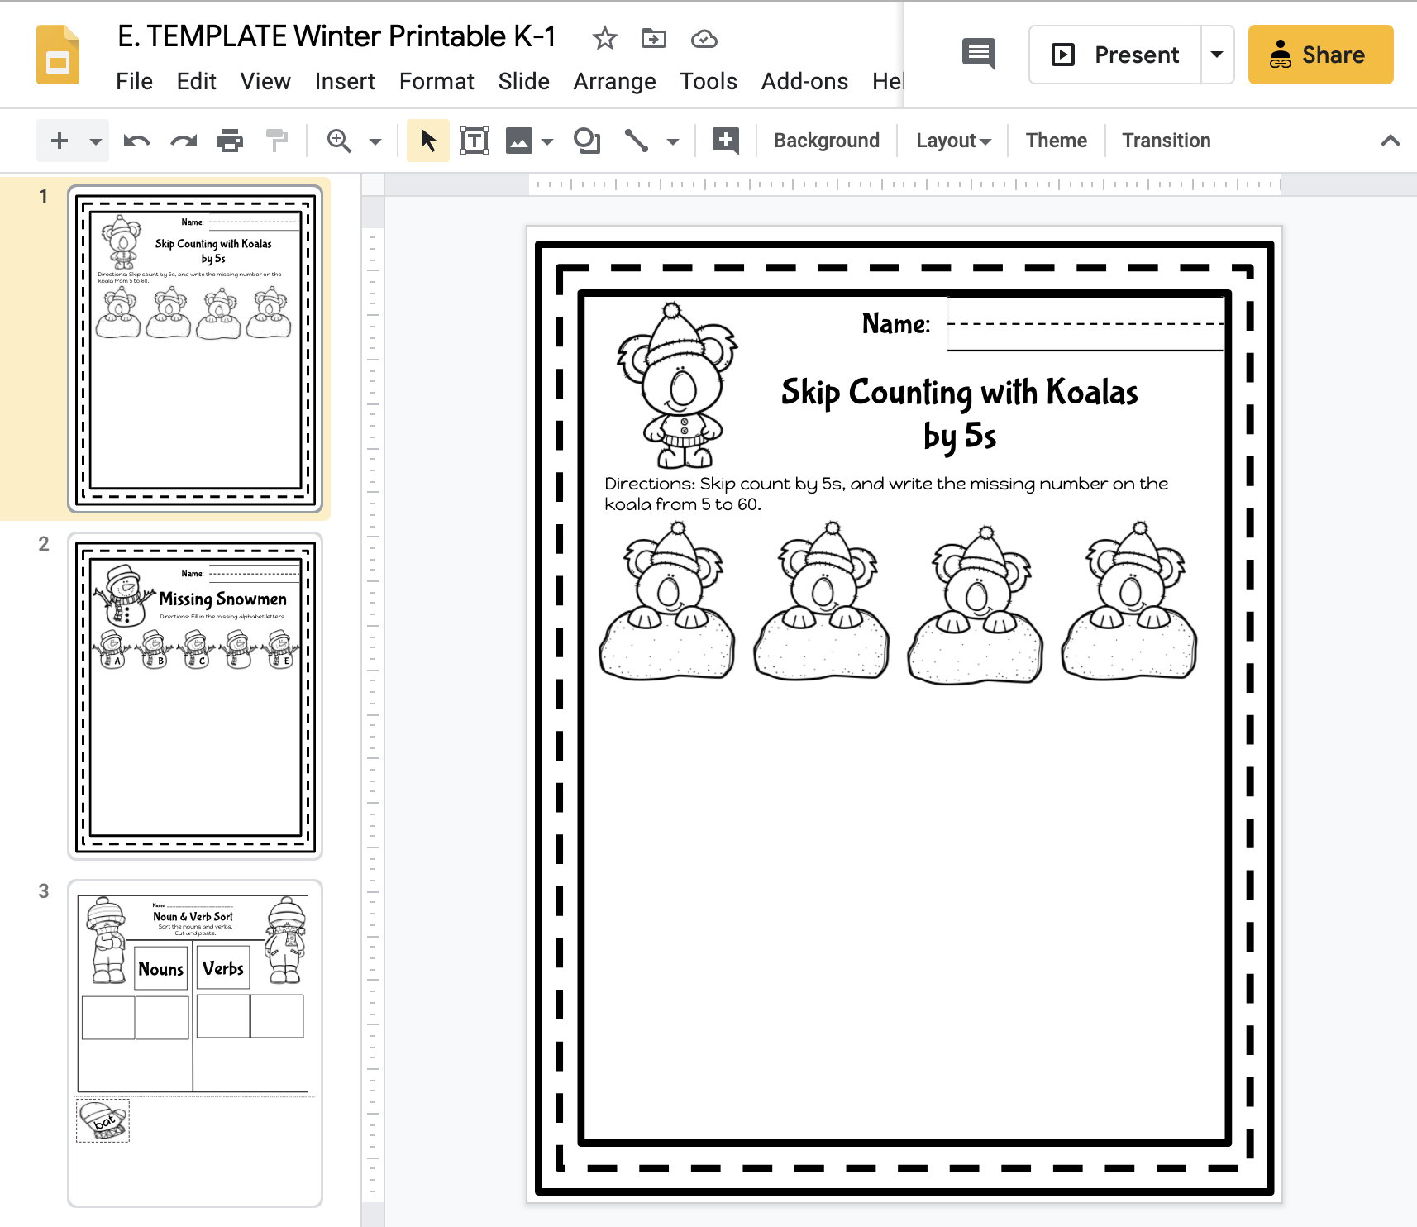1417x1227 pixels.
Task: Open the Insert menu
Action: (x=345, y=81)
